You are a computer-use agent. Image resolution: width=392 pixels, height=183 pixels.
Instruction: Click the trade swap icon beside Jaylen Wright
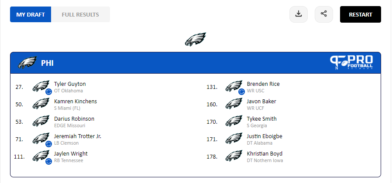click(x=49, y=161)
